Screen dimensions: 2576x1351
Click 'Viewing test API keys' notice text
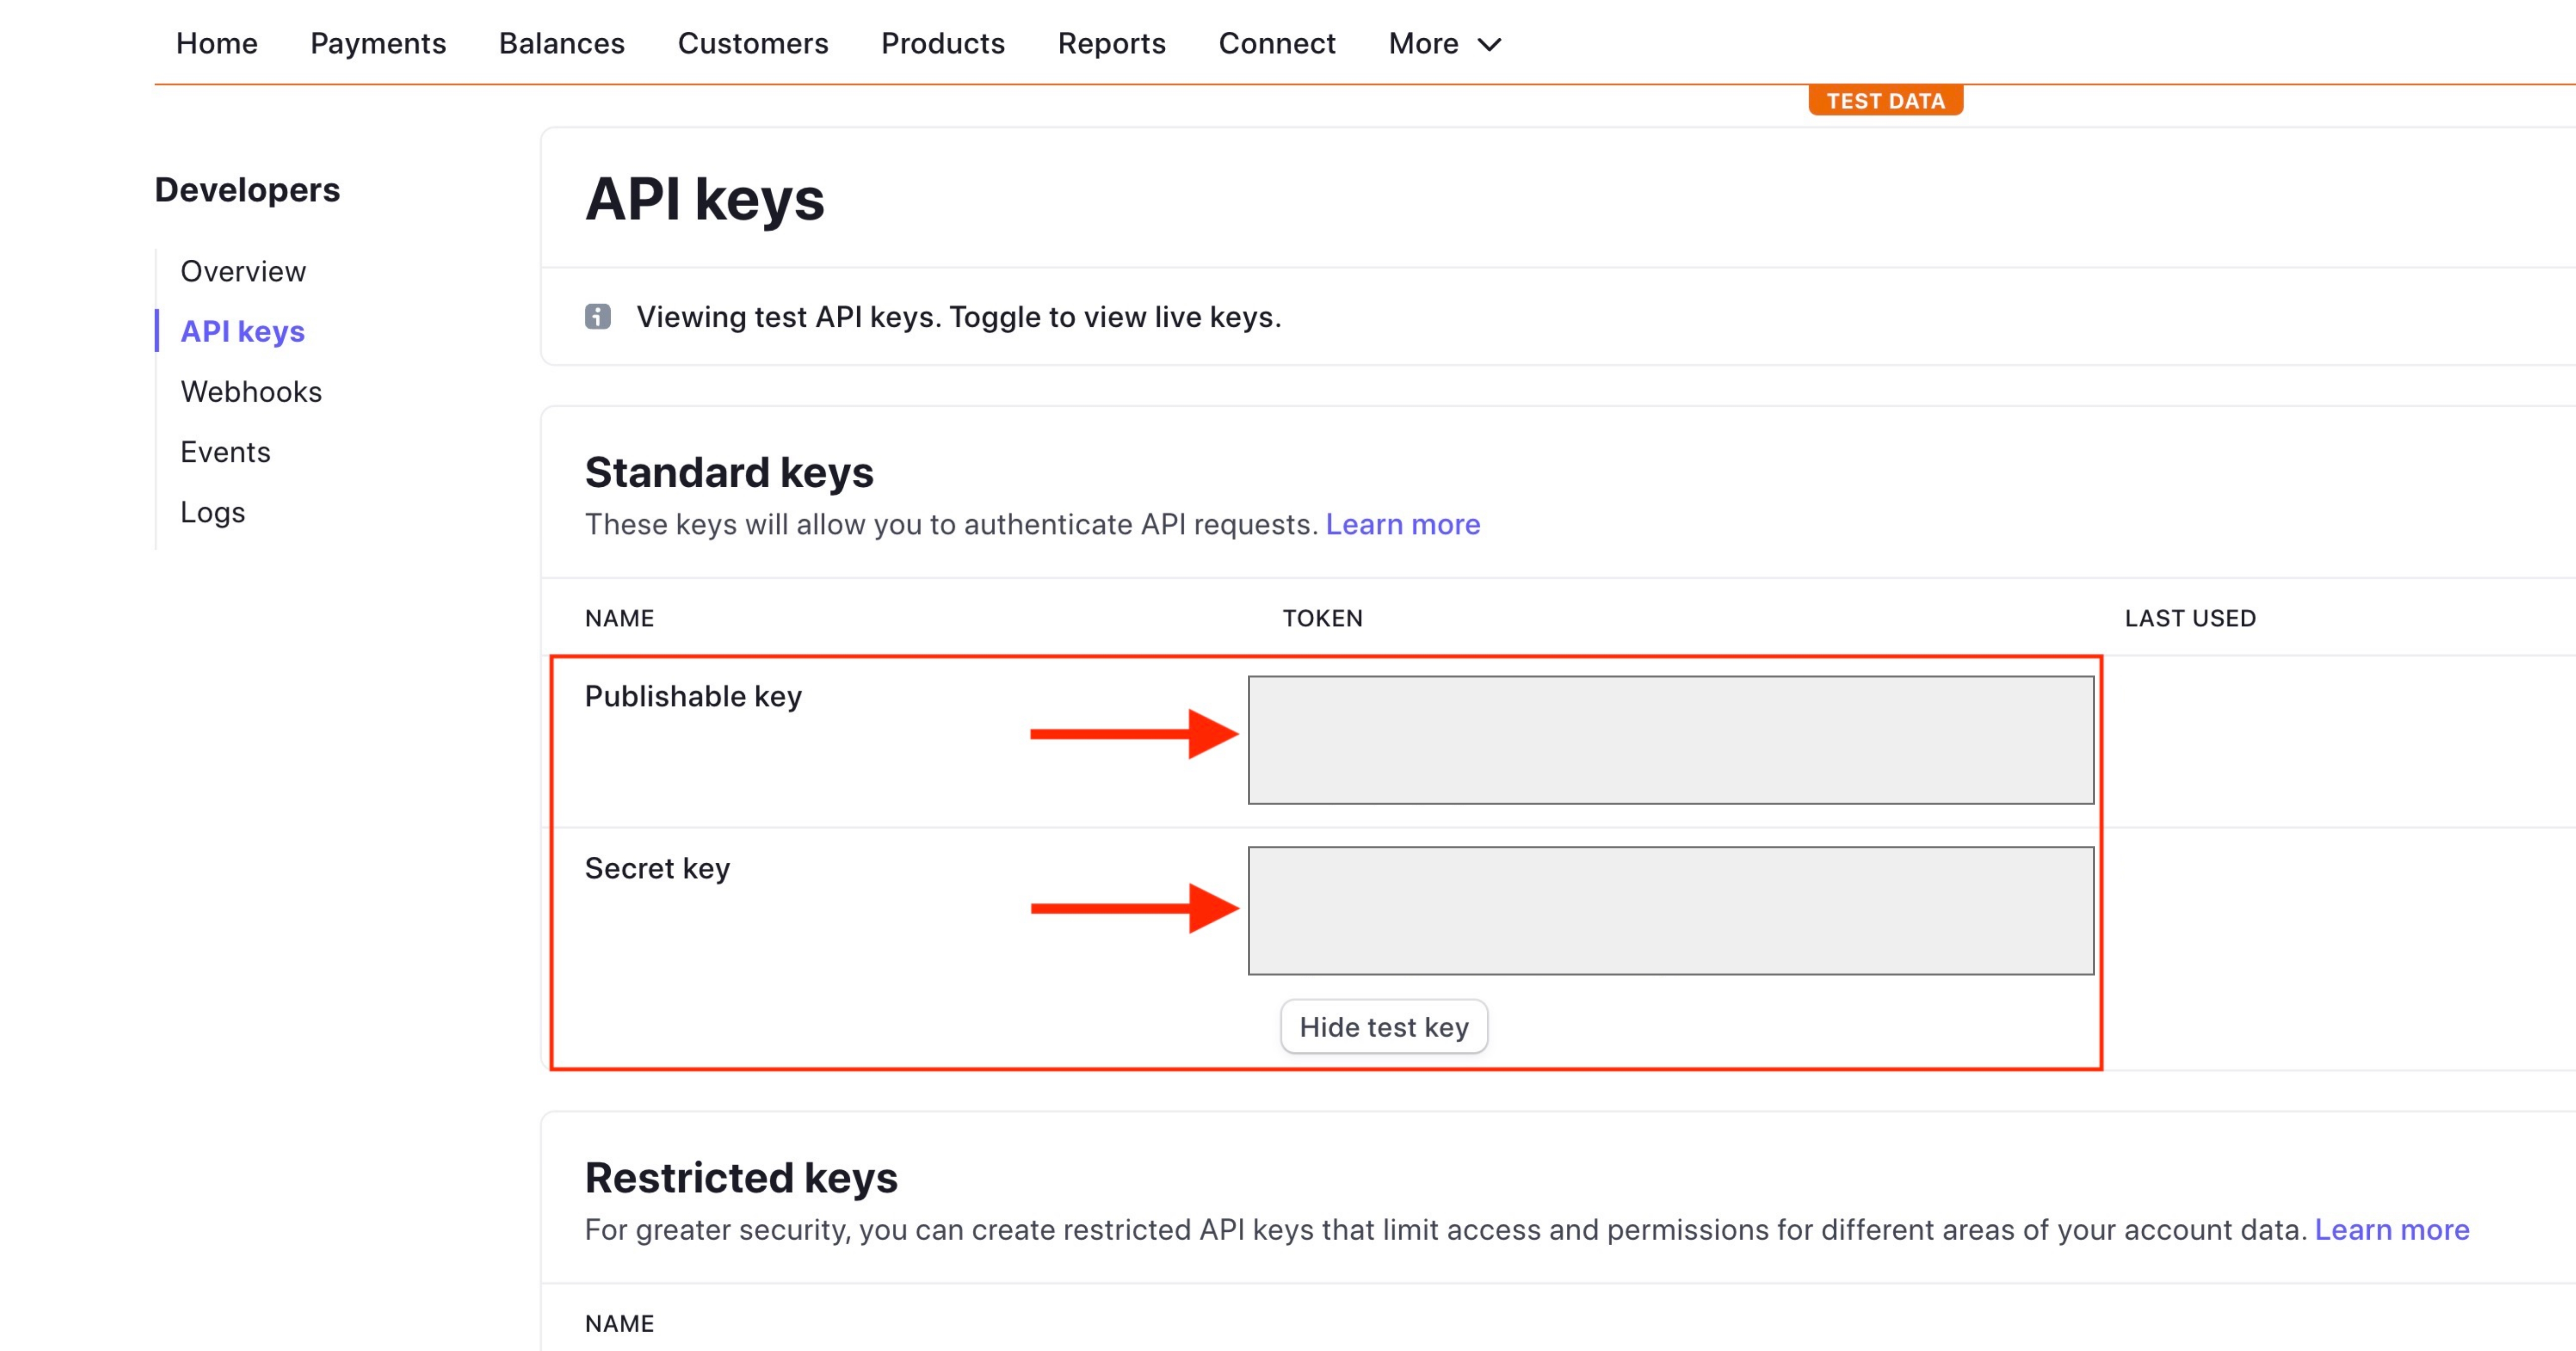(958, 317)
